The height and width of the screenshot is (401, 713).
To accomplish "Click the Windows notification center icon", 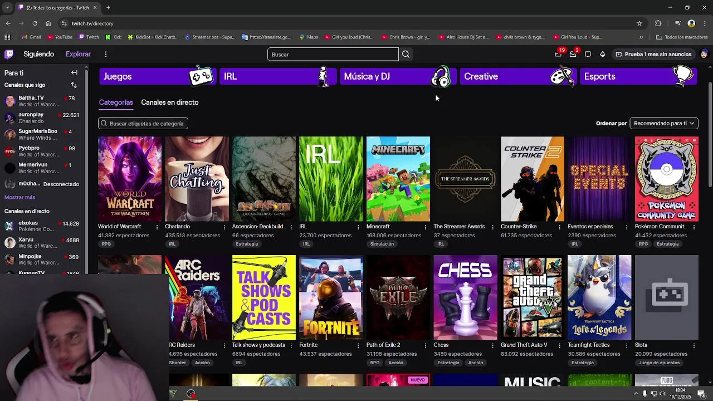I will click(701, 394).
